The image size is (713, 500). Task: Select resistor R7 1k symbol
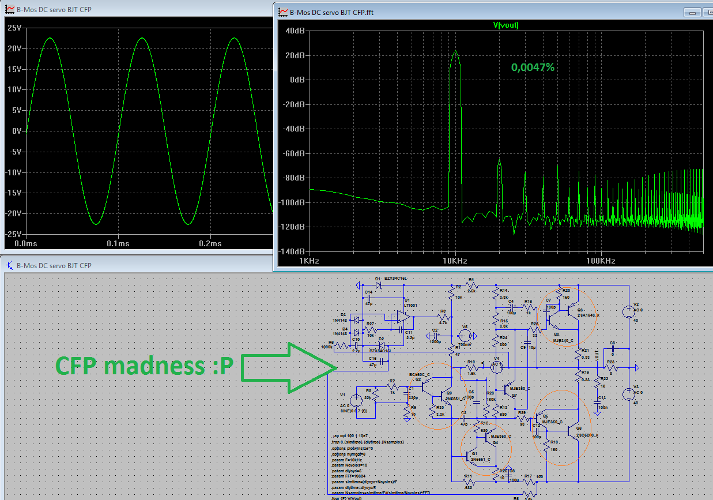pos(393,387)
